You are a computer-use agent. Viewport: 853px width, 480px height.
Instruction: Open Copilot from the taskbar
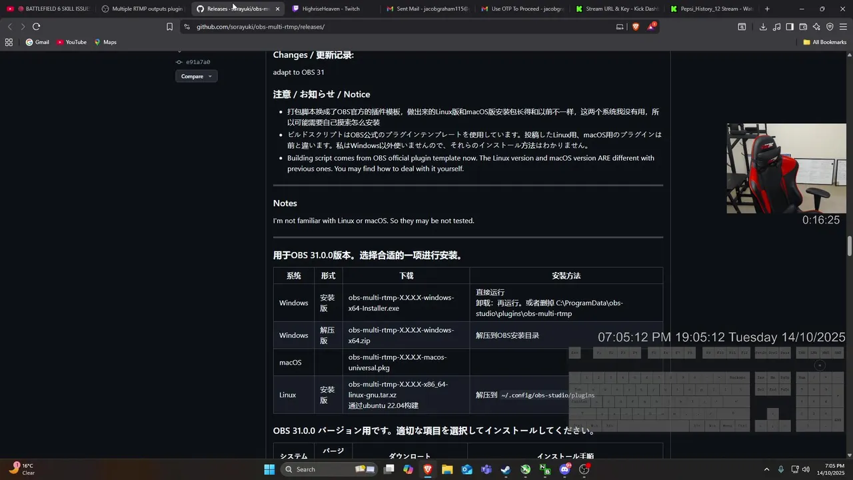(409, 469)
